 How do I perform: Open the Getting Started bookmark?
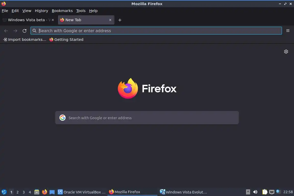[x=66, y=40]
